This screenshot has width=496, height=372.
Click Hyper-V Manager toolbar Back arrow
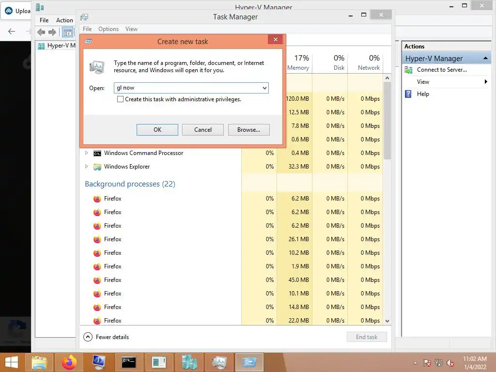[41, 32]
